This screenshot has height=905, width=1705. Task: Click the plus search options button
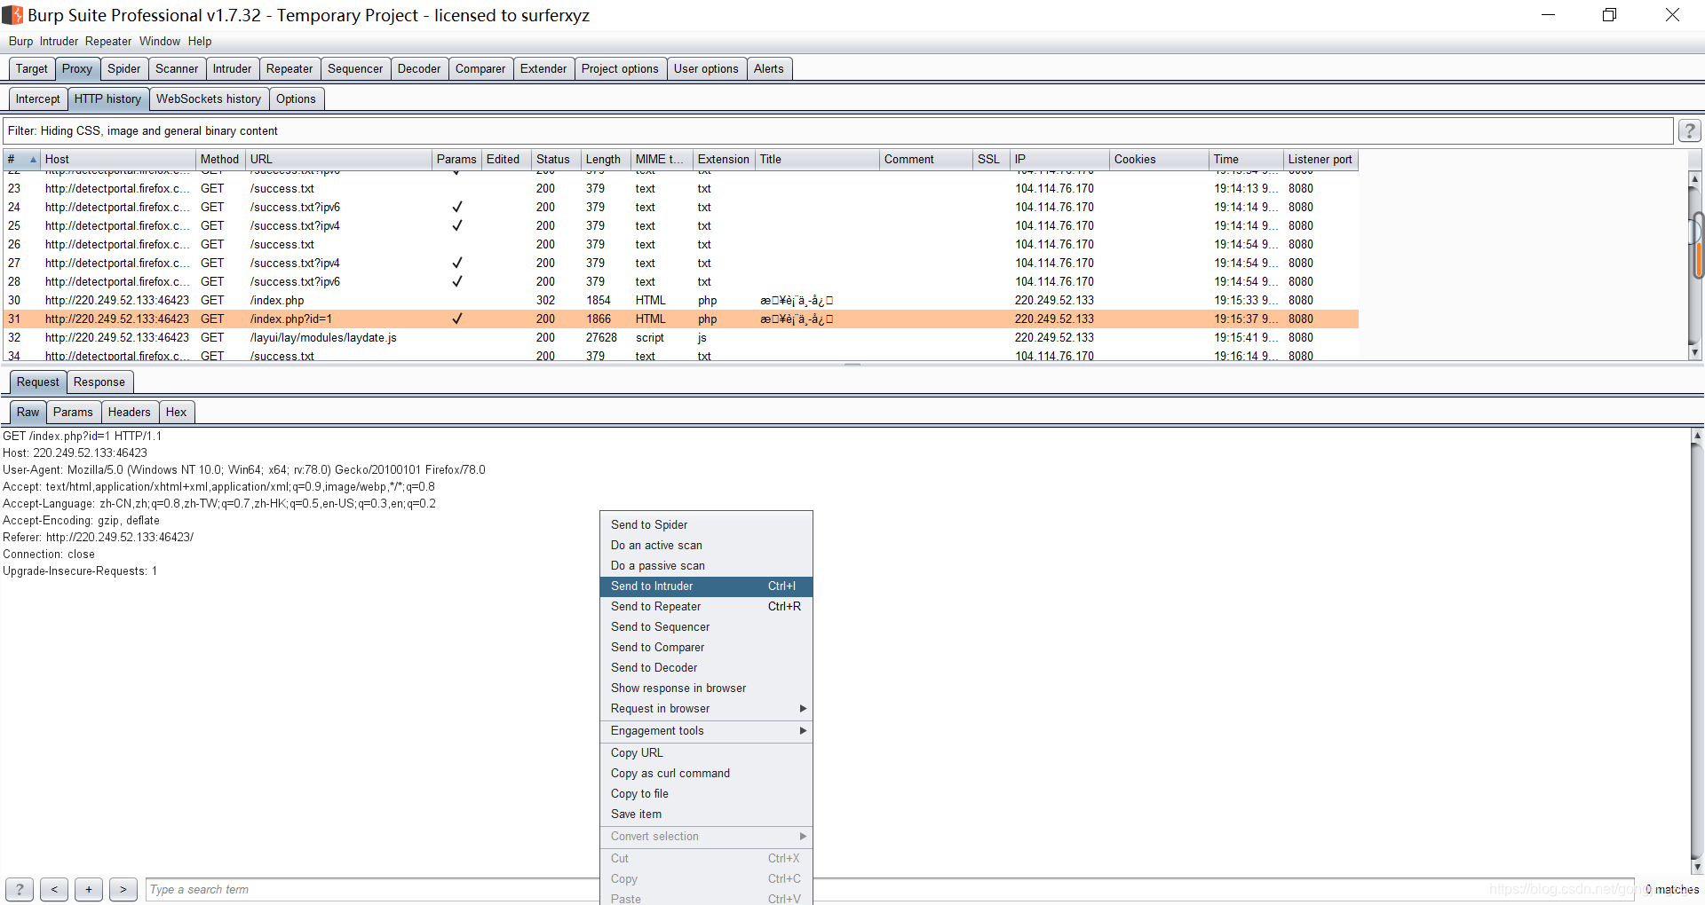pos(89,889)
